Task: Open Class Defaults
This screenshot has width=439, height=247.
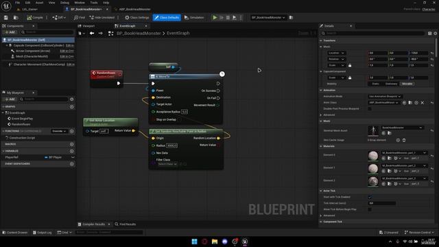Action: pyautogui.click(x=167, y=18)
